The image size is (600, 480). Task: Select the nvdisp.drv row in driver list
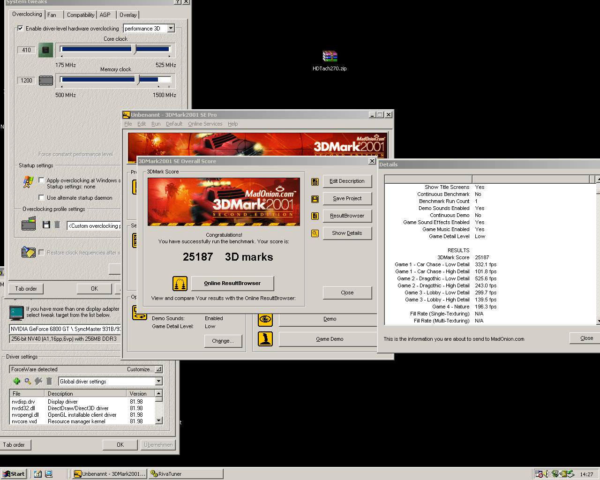pos(82,402)
